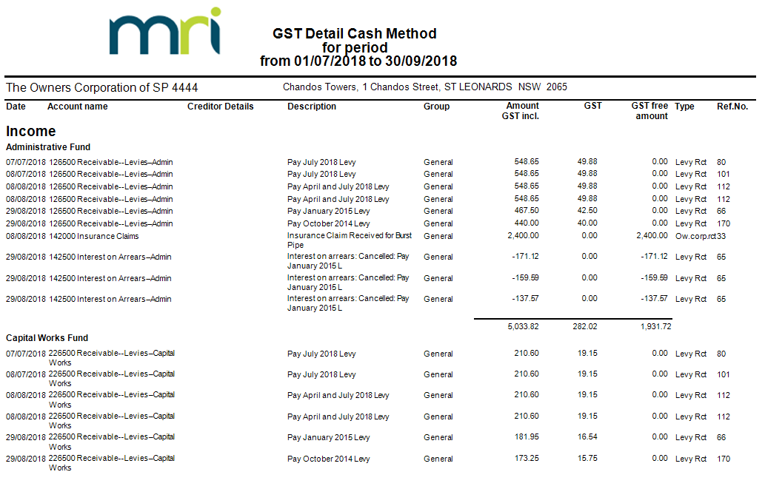The width and height of the screenshot is (765, 489).
Task: Click the Ref.No. column header
Action: point(732,107)
